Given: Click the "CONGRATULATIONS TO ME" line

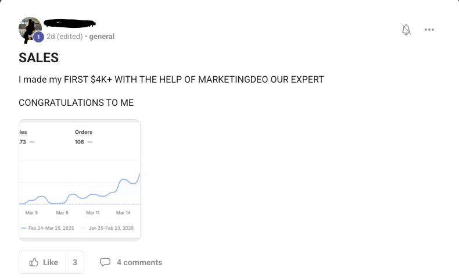Looking at the screenshot, I should coord(76,103).
